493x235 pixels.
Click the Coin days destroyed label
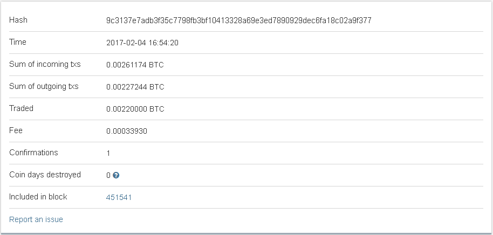click(x=45, y=175)
